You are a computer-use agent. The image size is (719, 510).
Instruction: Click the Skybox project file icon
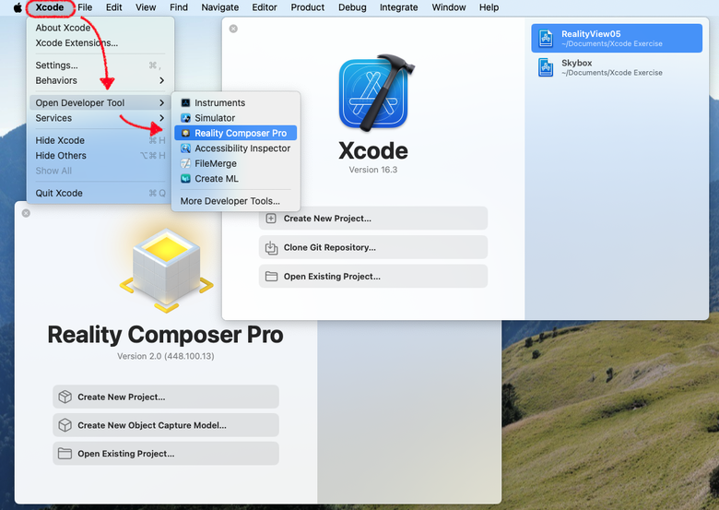546,67
